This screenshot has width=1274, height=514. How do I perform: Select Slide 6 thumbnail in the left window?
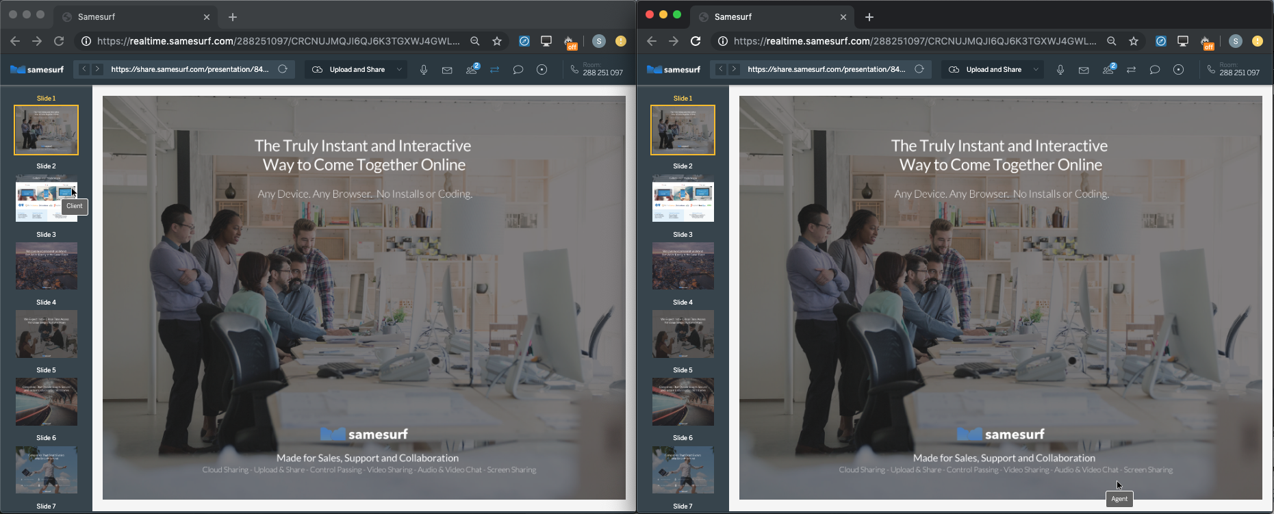[47, 470]
